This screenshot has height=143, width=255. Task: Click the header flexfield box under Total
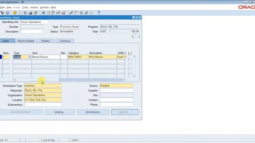pos(135,36)
